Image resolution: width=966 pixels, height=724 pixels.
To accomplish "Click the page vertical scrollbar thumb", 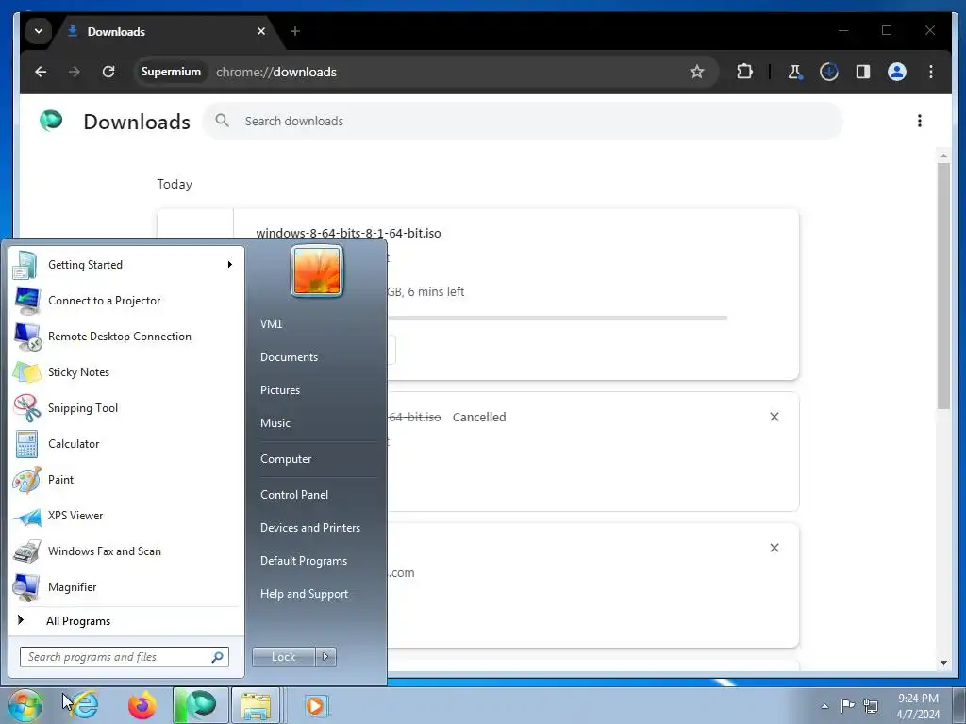I will [943, 285].
